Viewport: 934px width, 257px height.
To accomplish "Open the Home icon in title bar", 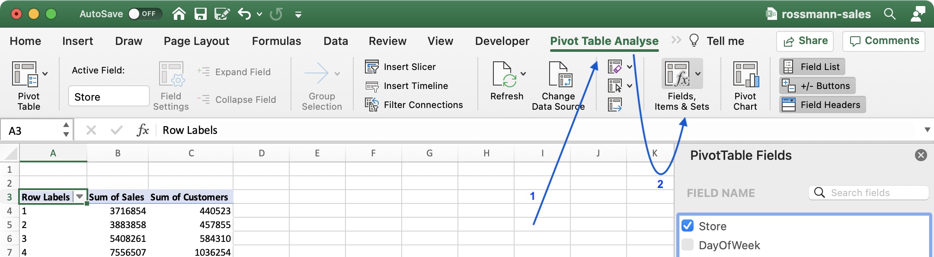I will tap(179, 14).
